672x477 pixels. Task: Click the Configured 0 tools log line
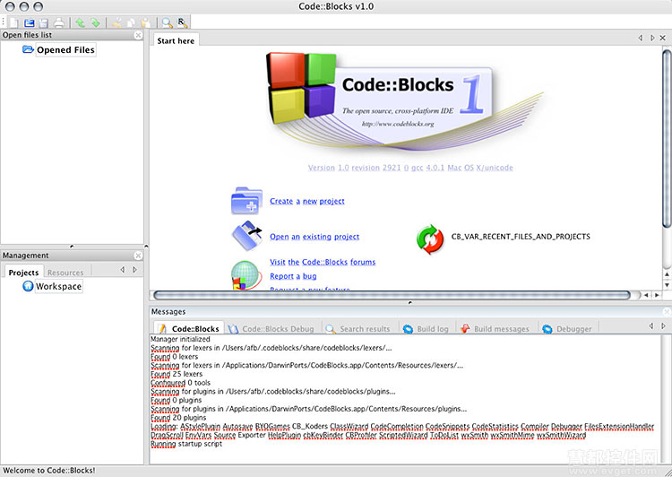point(180,382)
